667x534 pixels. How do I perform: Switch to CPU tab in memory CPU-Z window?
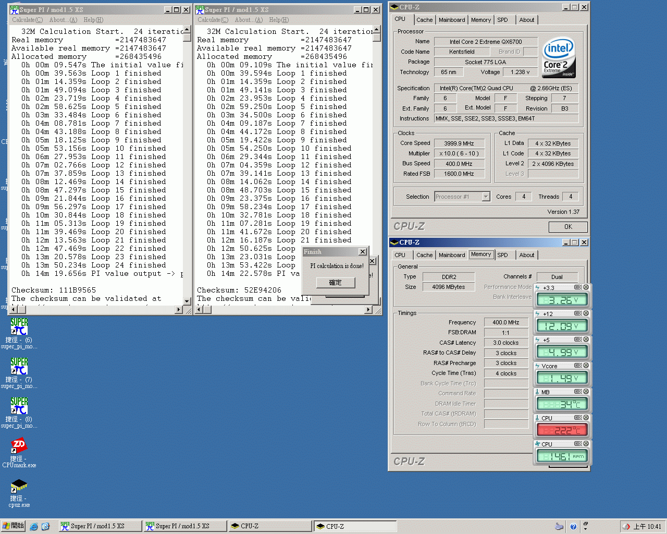400,255
